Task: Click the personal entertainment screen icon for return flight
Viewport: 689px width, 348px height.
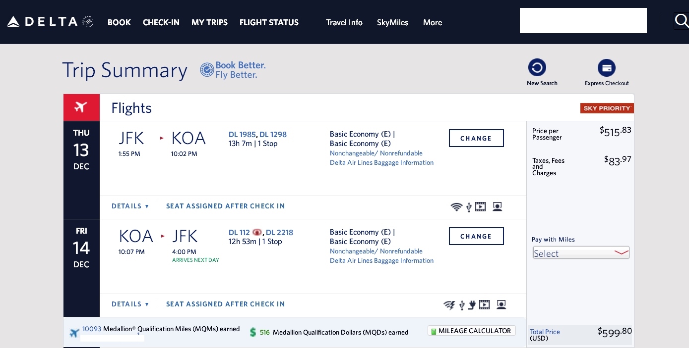Action: pos(501,305)
